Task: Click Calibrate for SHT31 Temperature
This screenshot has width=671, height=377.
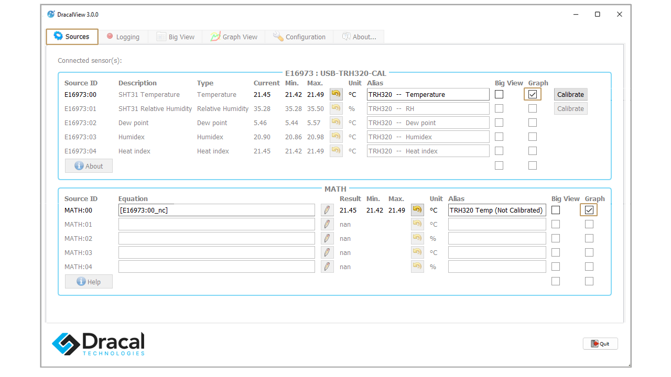Action: (x=570, y=95)
